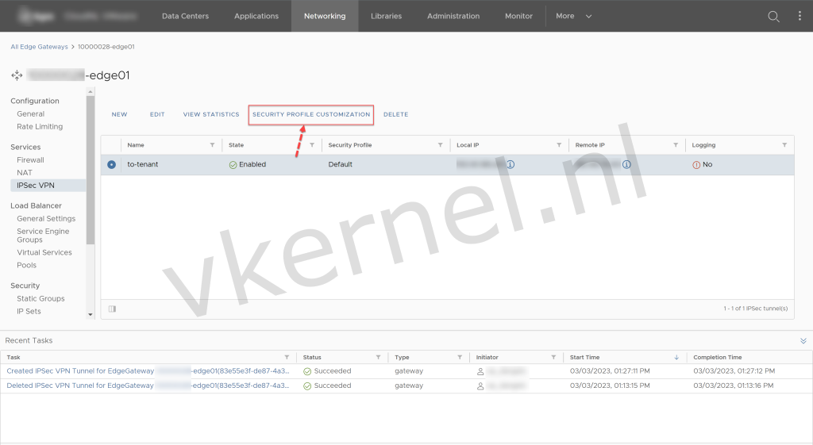Open the search magnifier icon

coord(773,17)
